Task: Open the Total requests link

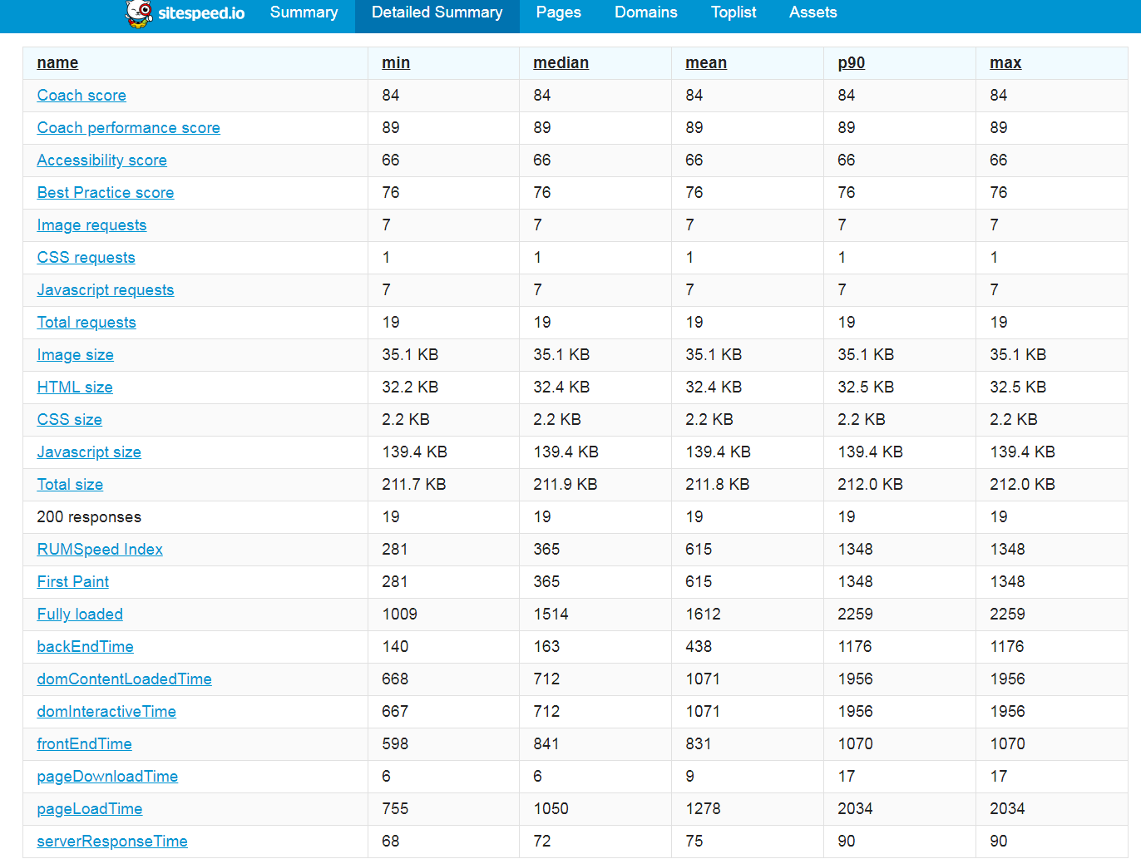Action: point(86,323)
